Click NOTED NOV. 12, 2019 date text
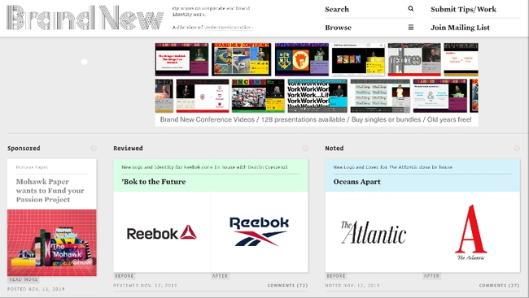Image resolution: width=529 pixels, height=298 pixels. [x=352, y=285]
